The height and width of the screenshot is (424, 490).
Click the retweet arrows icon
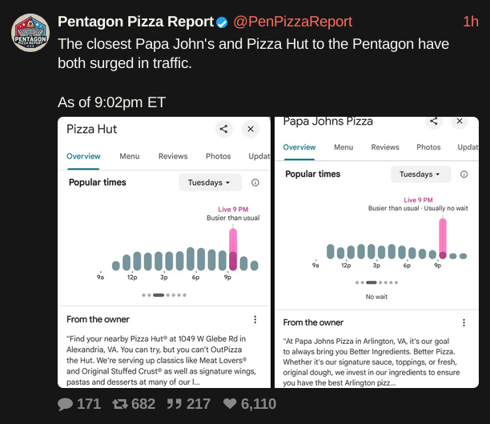[x=119, y=404]
